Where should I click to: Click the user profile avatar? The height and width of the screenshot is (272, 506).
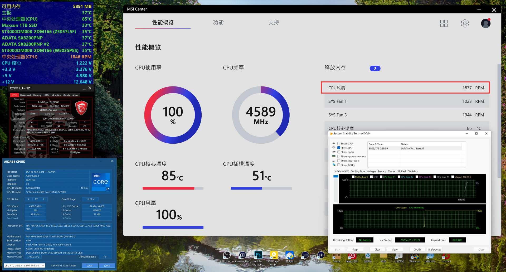click(x=485, y=23)
